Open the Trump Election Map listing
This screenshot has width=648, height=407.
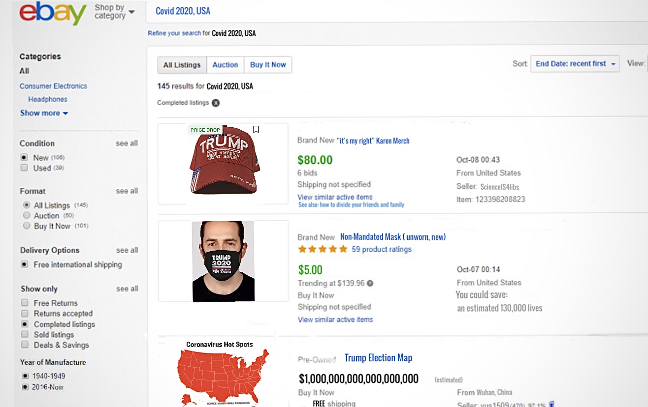pos(378,358)
